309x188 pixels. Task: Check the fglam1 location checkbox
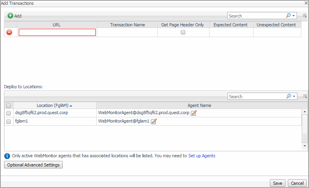9,122
